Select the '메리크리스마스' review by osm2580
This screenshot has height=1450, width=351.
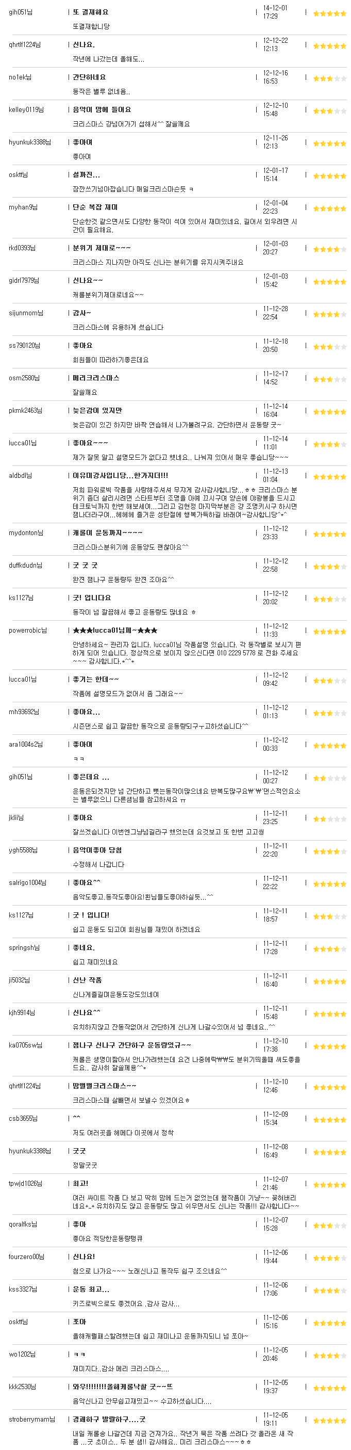coord(96,378)
